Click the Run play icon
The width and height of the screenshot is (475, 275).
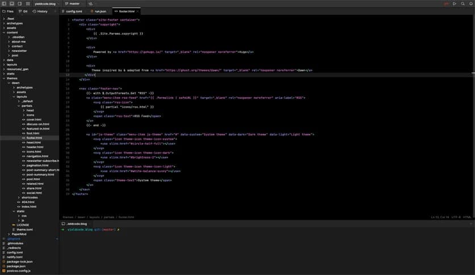pyautogui.click(x=454, y=3)
